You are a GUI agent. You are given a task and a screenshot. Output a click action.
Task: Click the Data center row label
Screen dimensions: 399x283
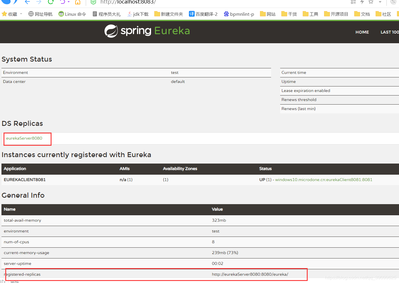[14, 81]
